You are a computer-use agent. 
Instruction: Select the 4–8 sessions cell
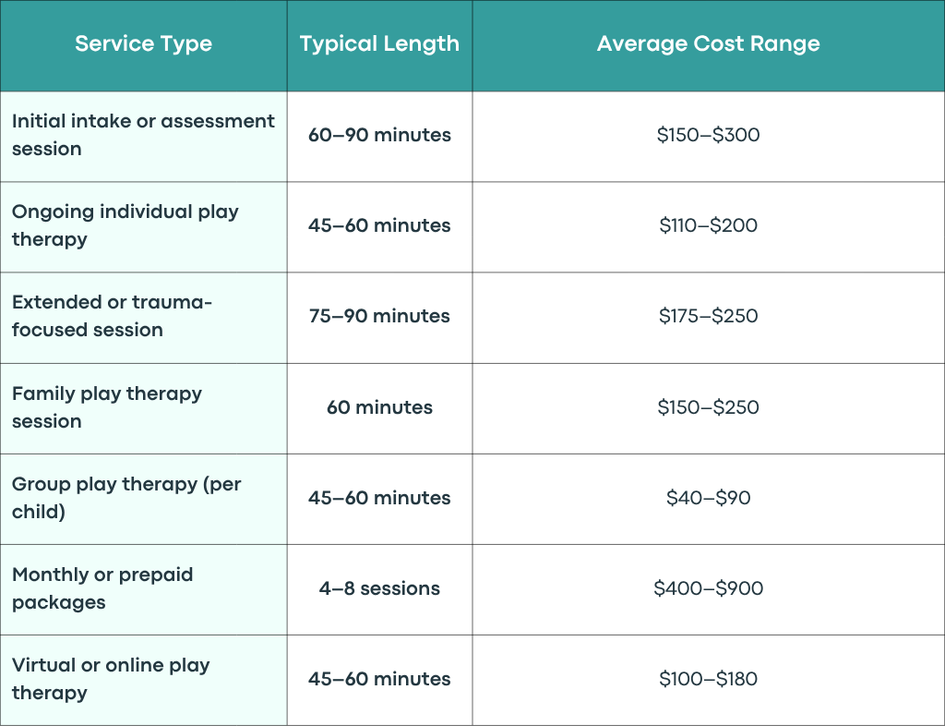pos(379,589)
